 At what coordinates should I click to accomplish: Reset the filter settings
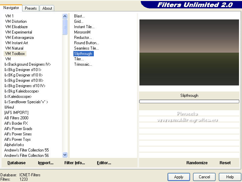click(225, 163)
